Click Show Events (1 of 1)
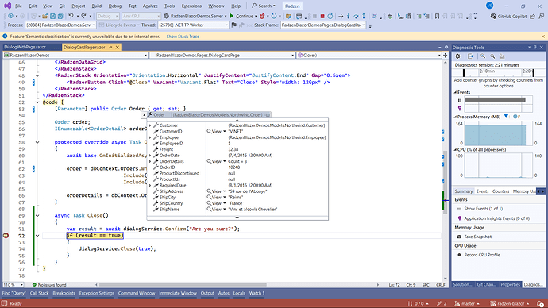Screen dimensions: 548x308 tap(484, 209)
